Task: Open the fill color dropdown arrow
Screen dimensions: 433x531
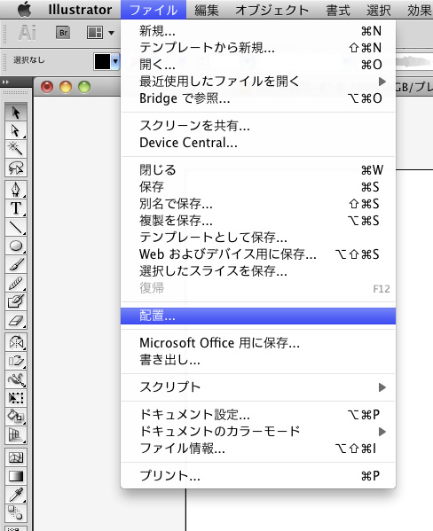Action: (115, 62)
